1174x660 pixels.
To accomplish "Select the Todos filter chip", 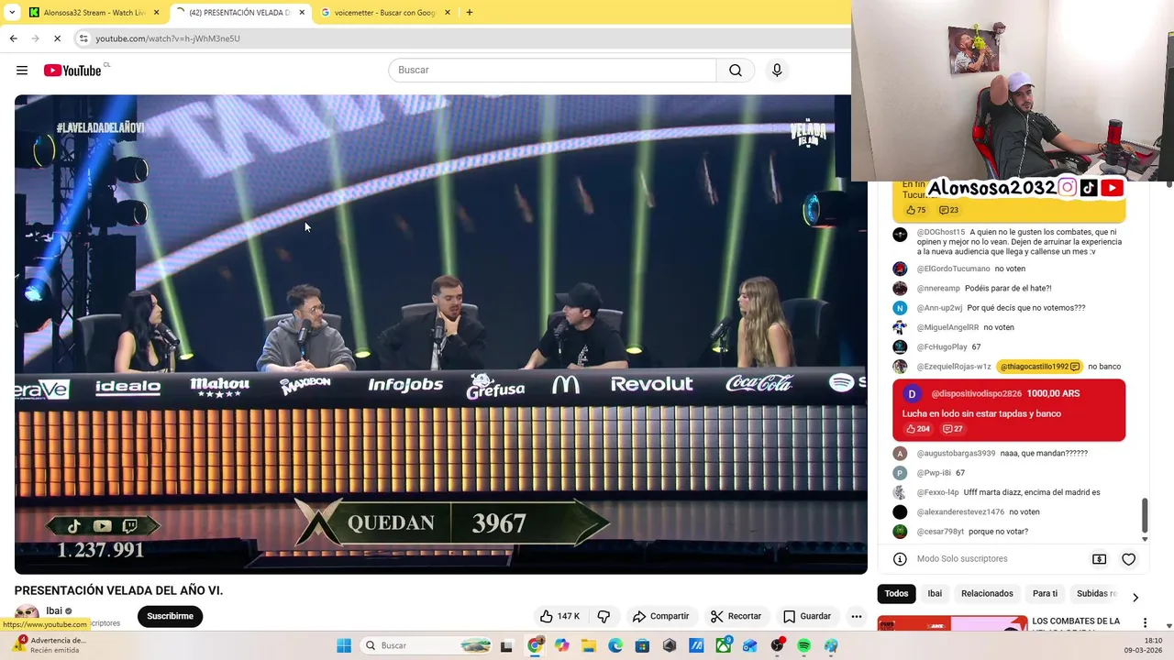I will 896,593.
